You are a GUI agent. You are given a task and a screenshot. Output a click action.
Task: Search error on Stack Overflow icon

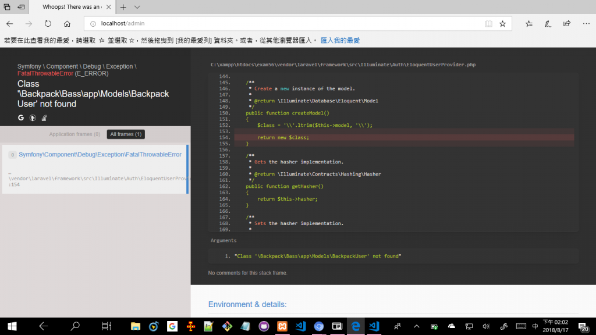[x=44, y=117]
